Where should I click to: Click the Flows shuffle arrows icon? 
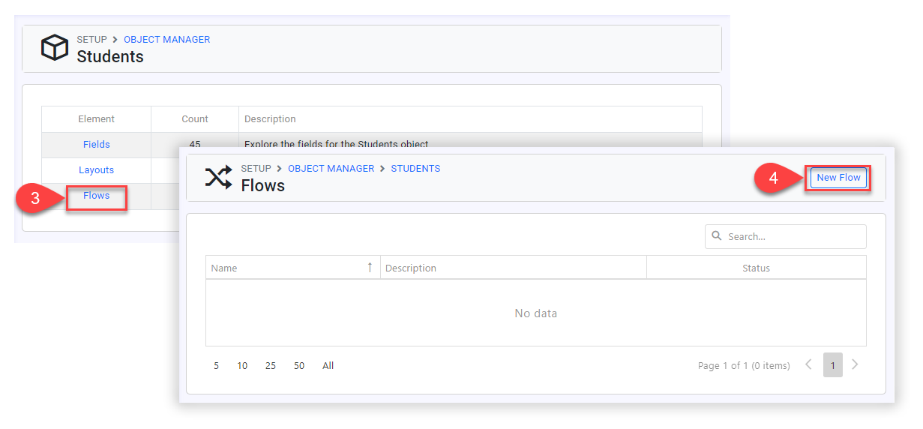click(218, 178)
